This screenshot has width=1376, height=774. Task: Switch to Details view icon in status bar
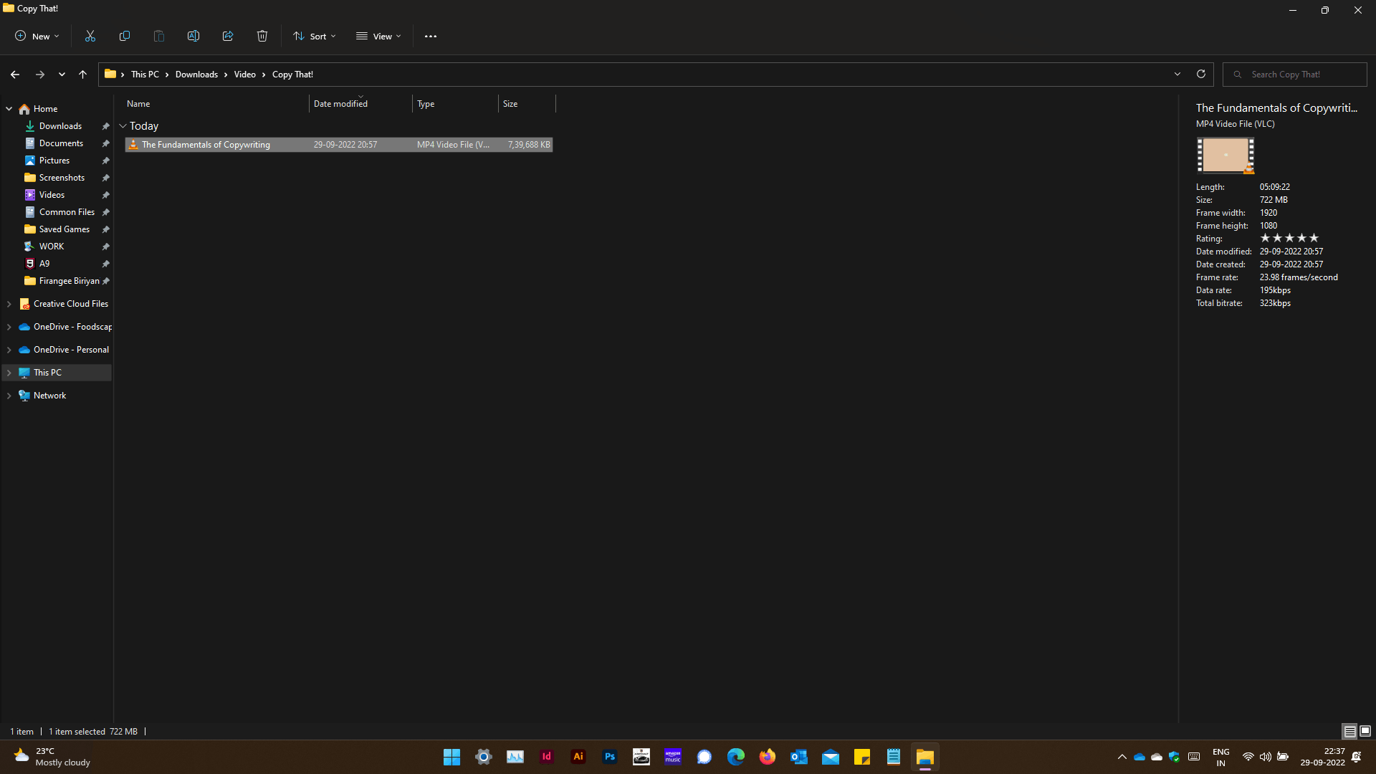[1349, 731]
